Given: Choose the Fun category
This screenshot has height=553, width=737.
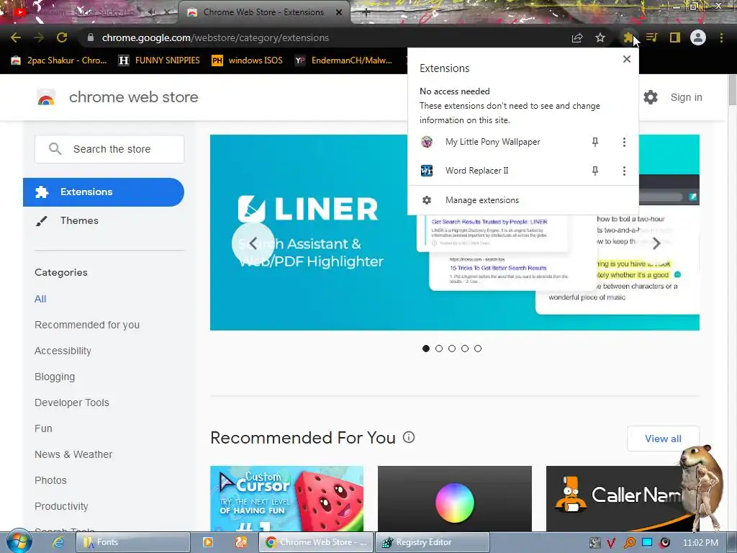Looking at the screenshot, I should point(43,428).
